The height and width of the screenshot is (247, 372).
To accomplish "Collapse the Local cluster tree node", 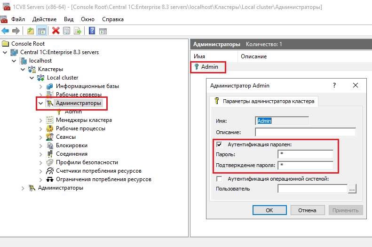I will tap(32, 78).
